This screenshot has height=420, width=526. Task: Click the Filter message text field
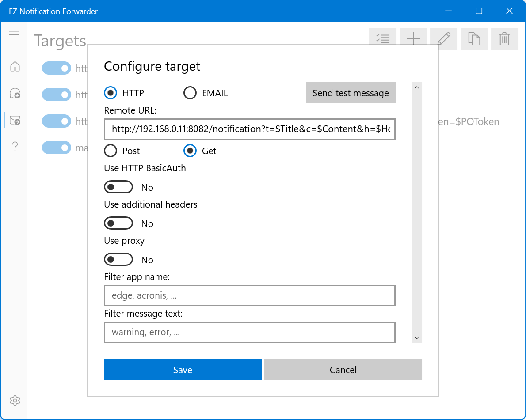(250, 332)
